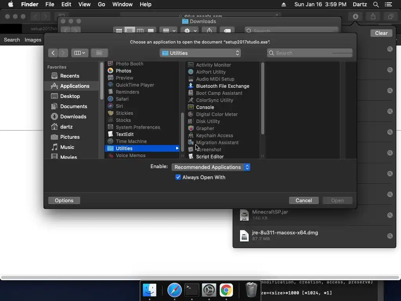This screenshot has width=401, height=301.
Task: Click Applications column scrollbar
Action: coord(182,132)
